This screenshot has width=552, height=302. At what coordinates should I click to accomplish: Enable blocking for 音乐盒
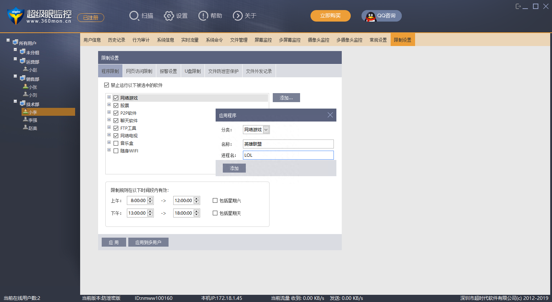tap(116, 143)
